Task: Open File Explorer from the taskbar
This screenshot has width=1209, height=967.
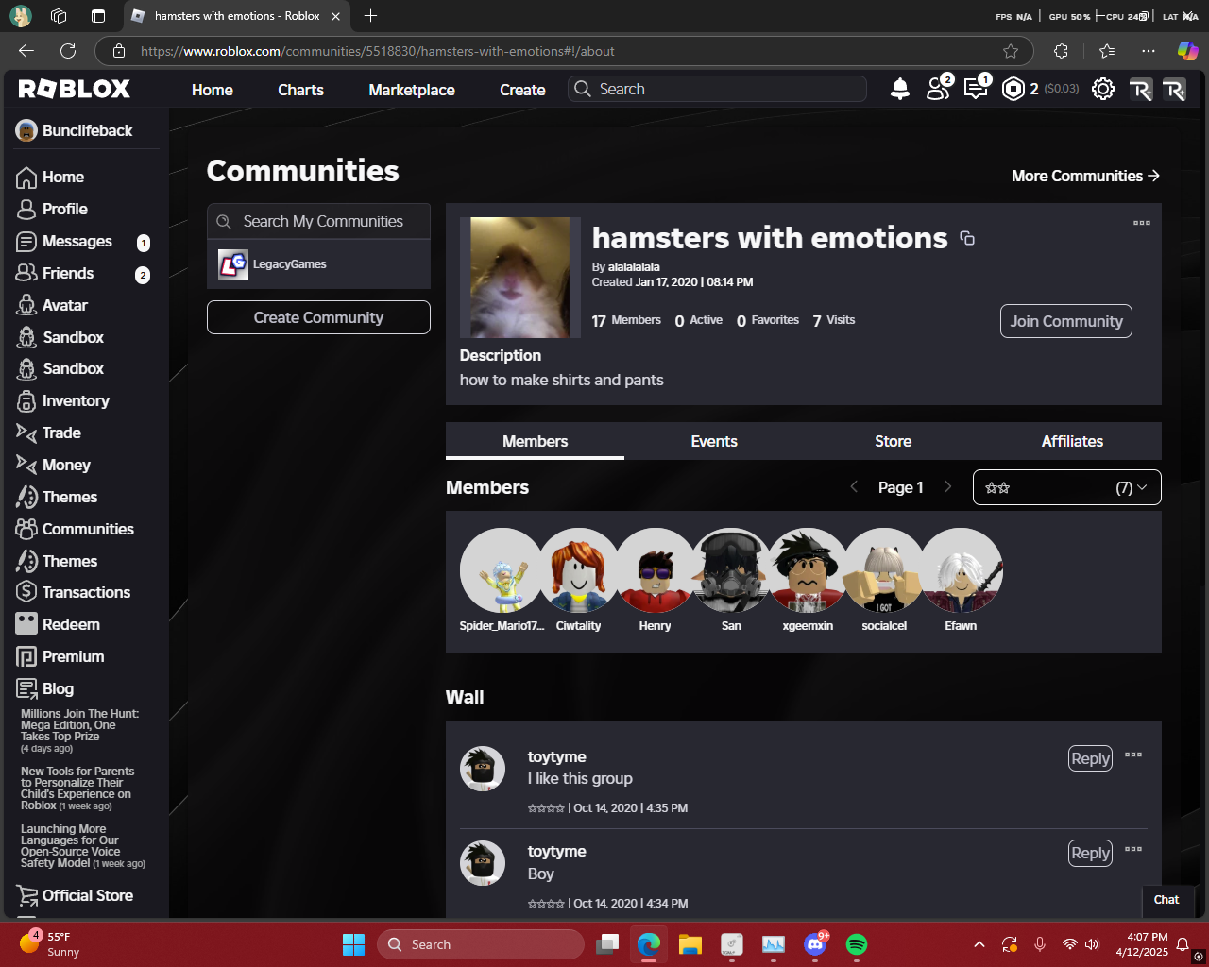Action: coord(690,944)
